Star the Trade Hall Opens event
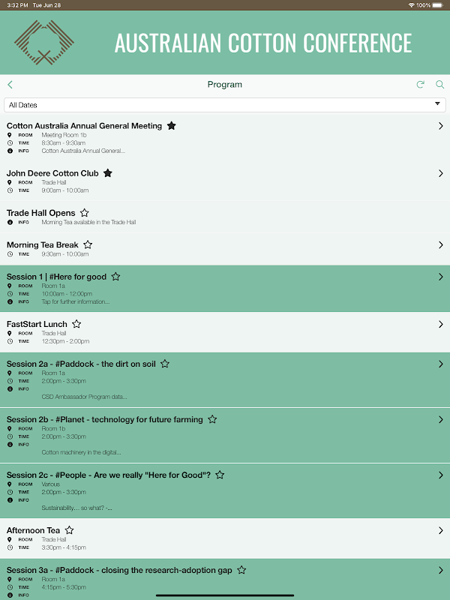Image resolution: width=450 pixels, height=600 pixels. click(85, 213)
